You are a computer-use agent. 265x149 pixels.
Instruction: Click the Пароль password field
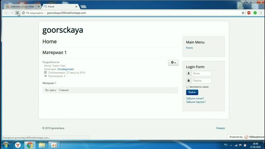click(202, 81)
